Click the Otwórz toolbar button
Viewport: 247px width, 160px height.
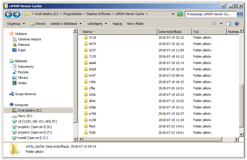pyautogui.click(x=38, y=24)
